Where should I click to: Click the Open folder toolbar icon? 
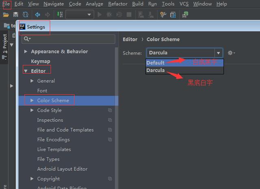(x=6, y=15)
